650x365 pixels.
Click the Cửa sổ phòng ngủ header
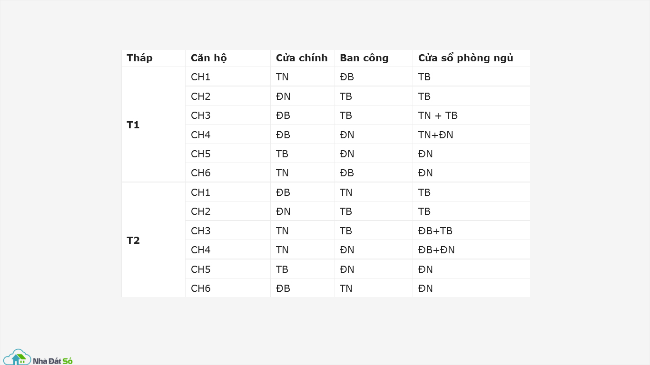click(465, 58)
